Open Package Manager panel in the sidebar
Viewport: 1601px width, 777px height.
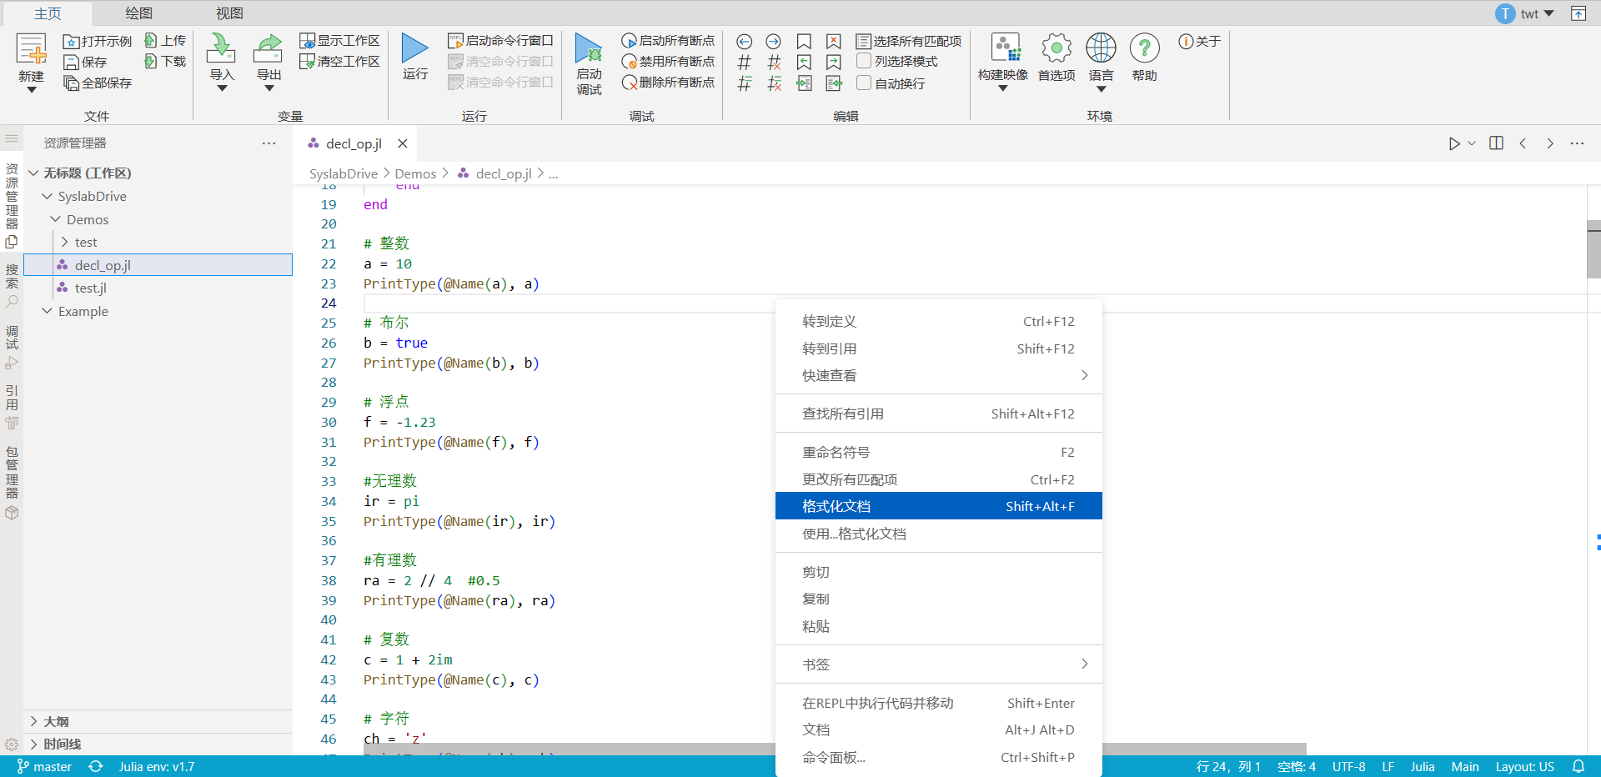pyautogui.click(x=12, y=484)
